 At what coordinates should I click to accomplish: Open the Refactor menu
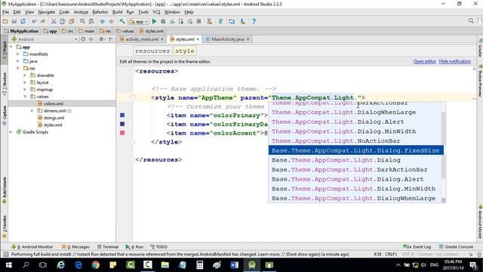pyautogui.click(x=100, y=12)
